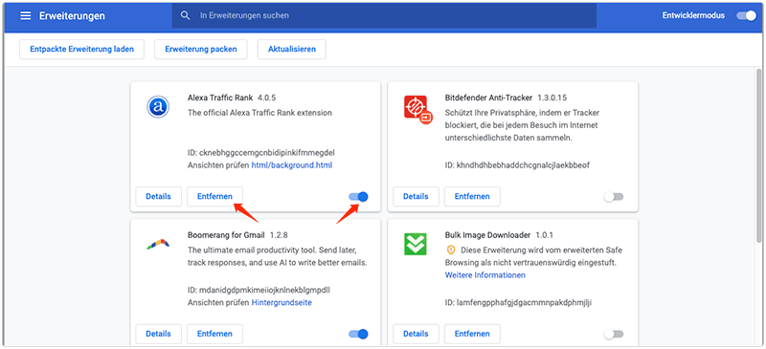The height and width of the screenshot is (349, 766).
Task: Click Entfernen for Boomerang for Gmail
Action: pyautogui.click(x=214, y=334)
